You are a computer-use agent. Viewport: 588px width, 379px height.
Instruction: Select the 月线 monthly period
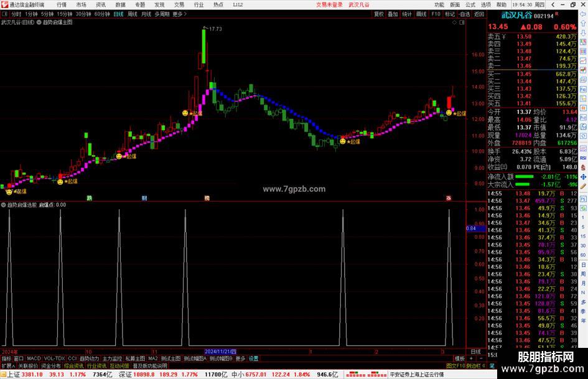[146, 14]
